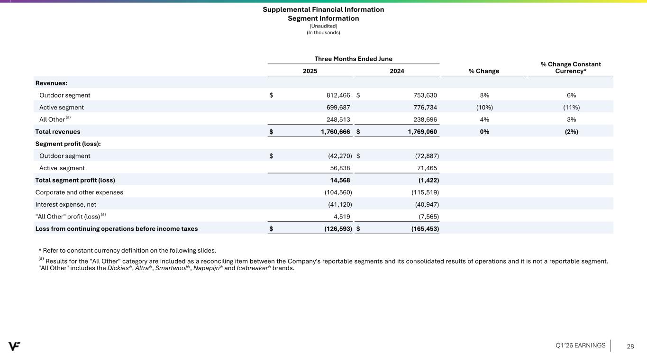647x364 pixels.
Task: Select the Segment Information title
Action: click(323, 18)
